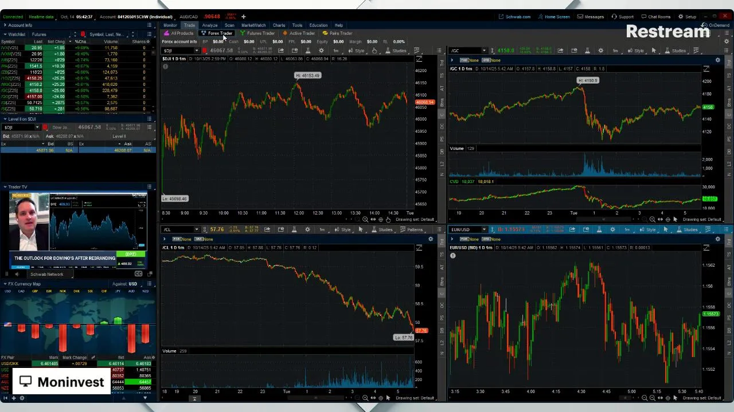
Task: Open the Support menu
Action: [622, 17]
